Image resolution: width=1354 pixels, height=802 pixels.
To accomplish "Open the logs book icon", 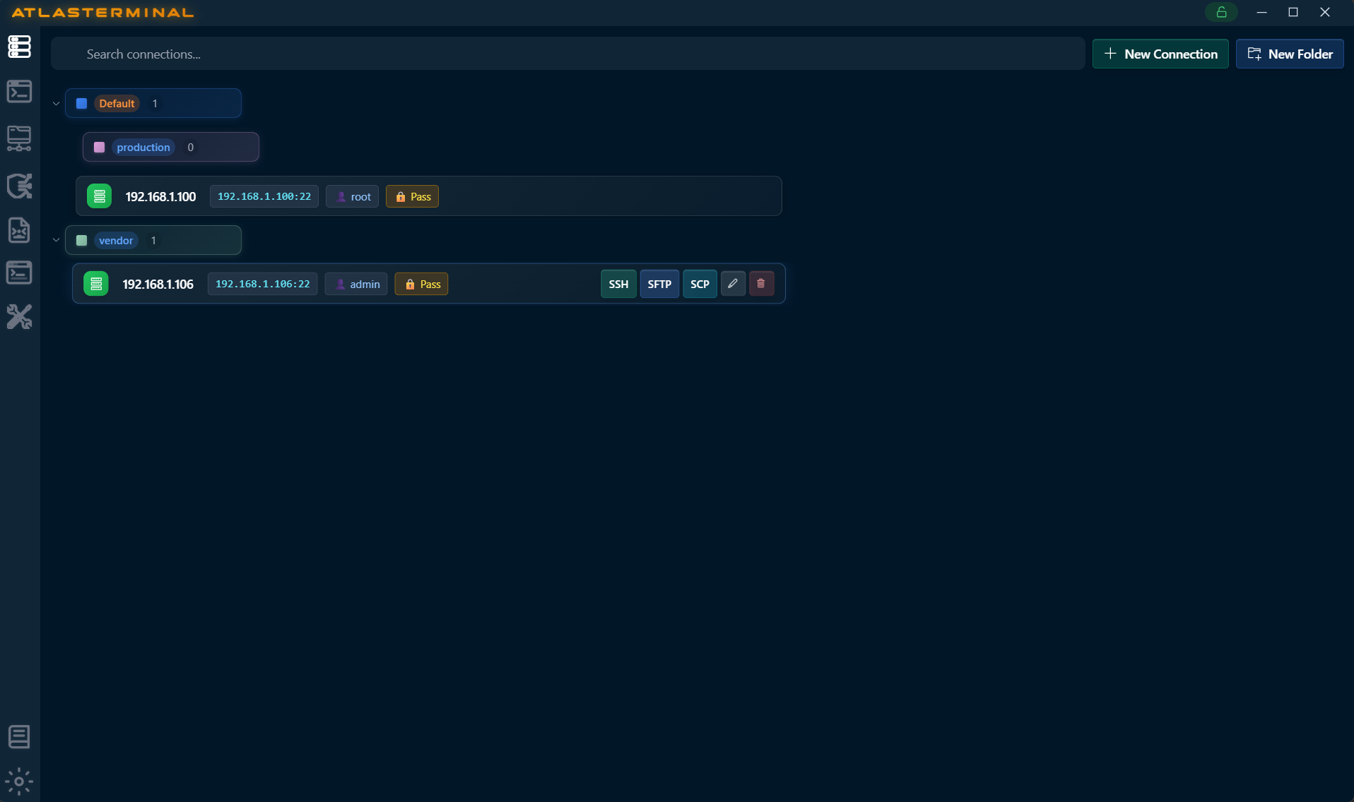I will (19, 736).
